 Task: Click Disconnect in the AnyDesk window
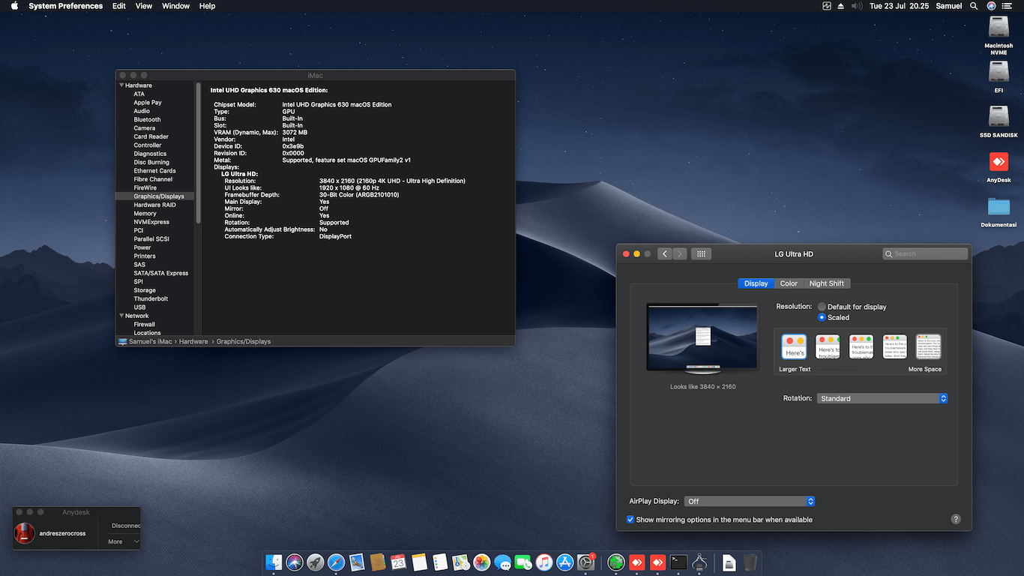pos(126,526)
